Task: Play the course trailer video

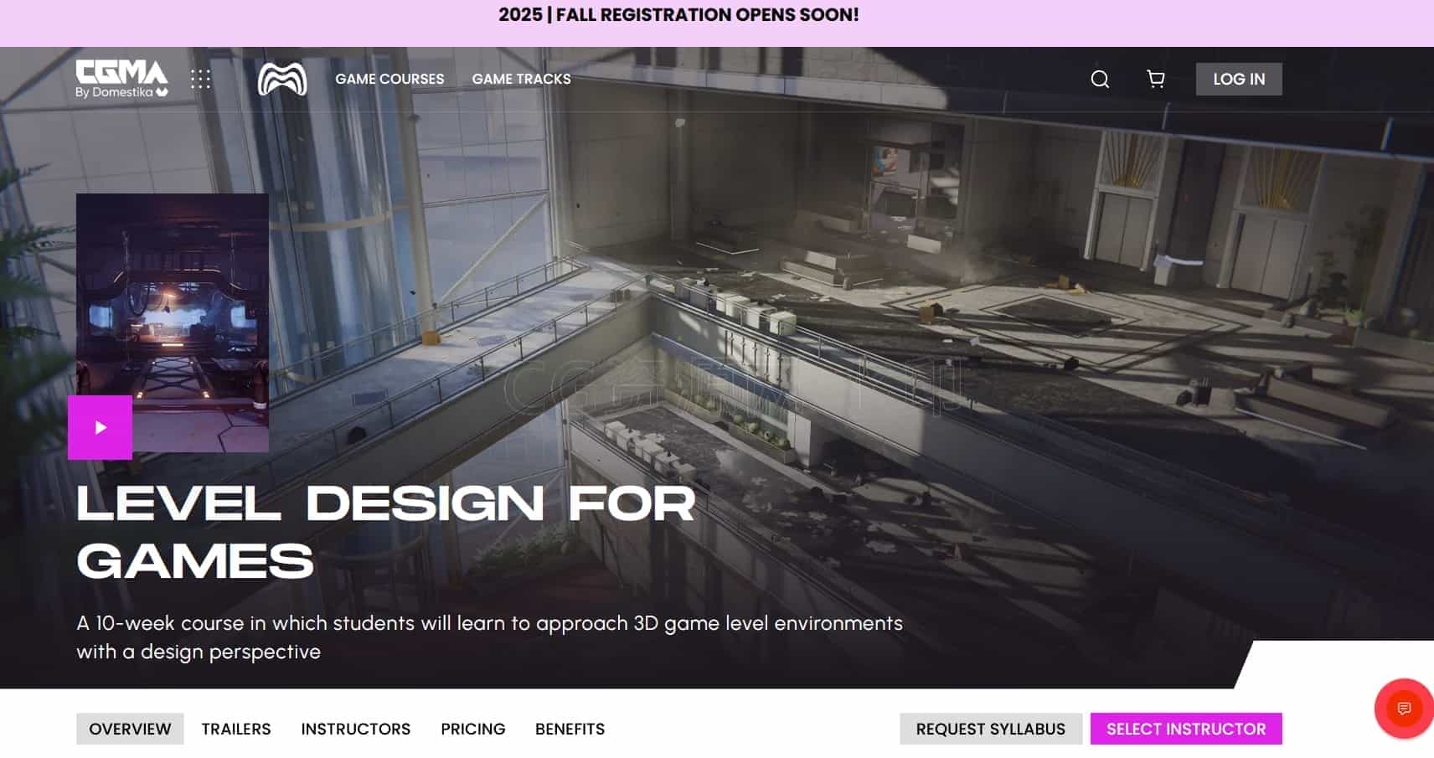Action: (101, 426)
